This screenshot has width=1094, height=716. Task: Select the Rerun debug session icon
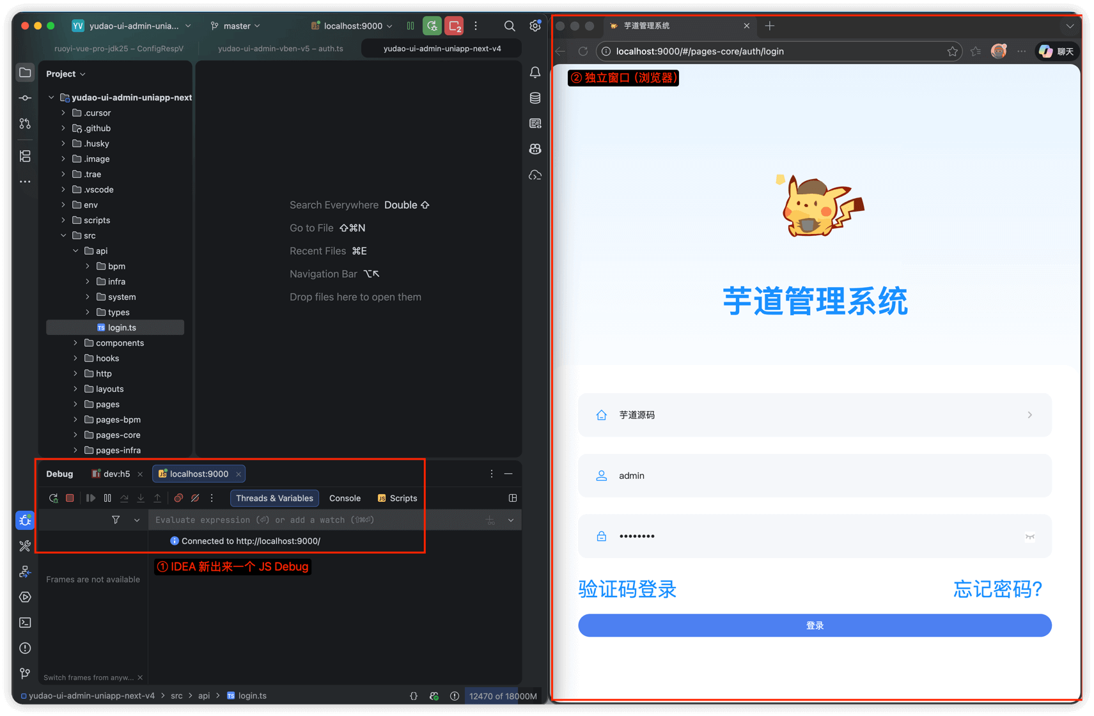54,498
